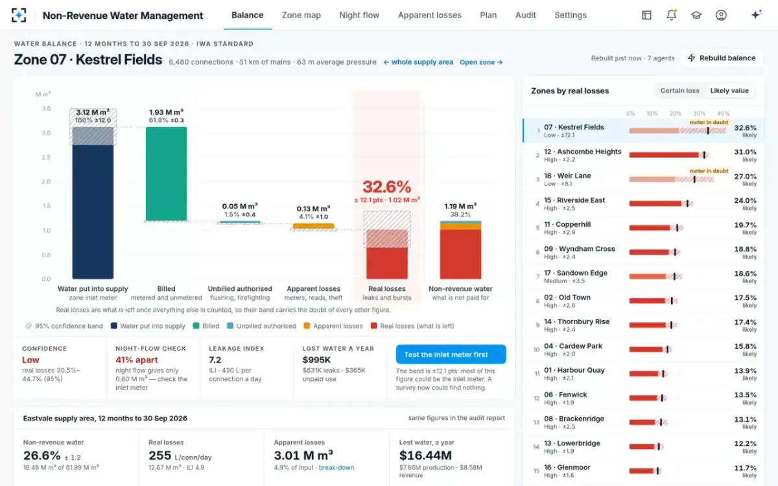Select the green Billed bar in the chart
This screenshot has height=486, width=778.
click(x=166, y=174)
